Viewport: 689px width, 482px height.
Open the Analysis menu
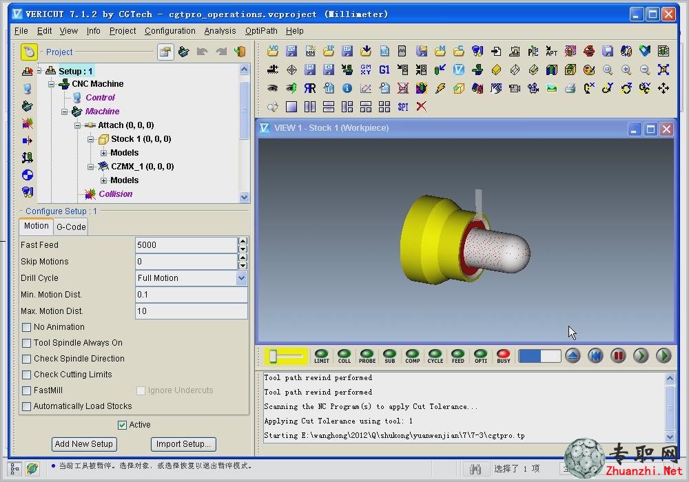pos(220,31)
